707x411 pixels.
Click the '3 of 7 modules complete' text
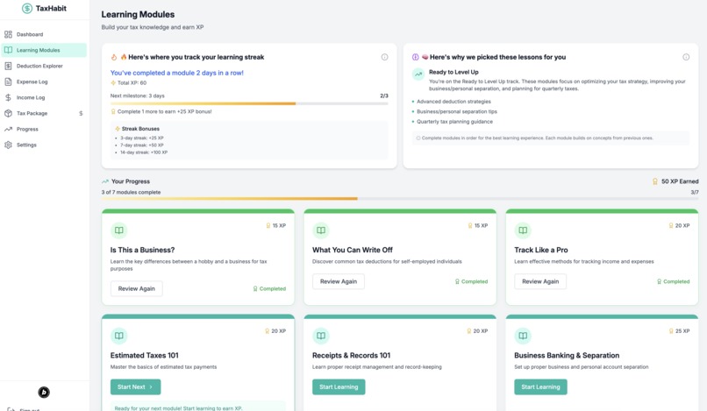[x=131, y=192]
